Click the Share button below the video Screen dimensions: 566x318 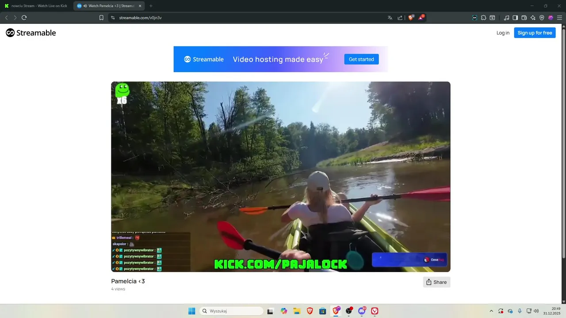(x=436, y=282)
